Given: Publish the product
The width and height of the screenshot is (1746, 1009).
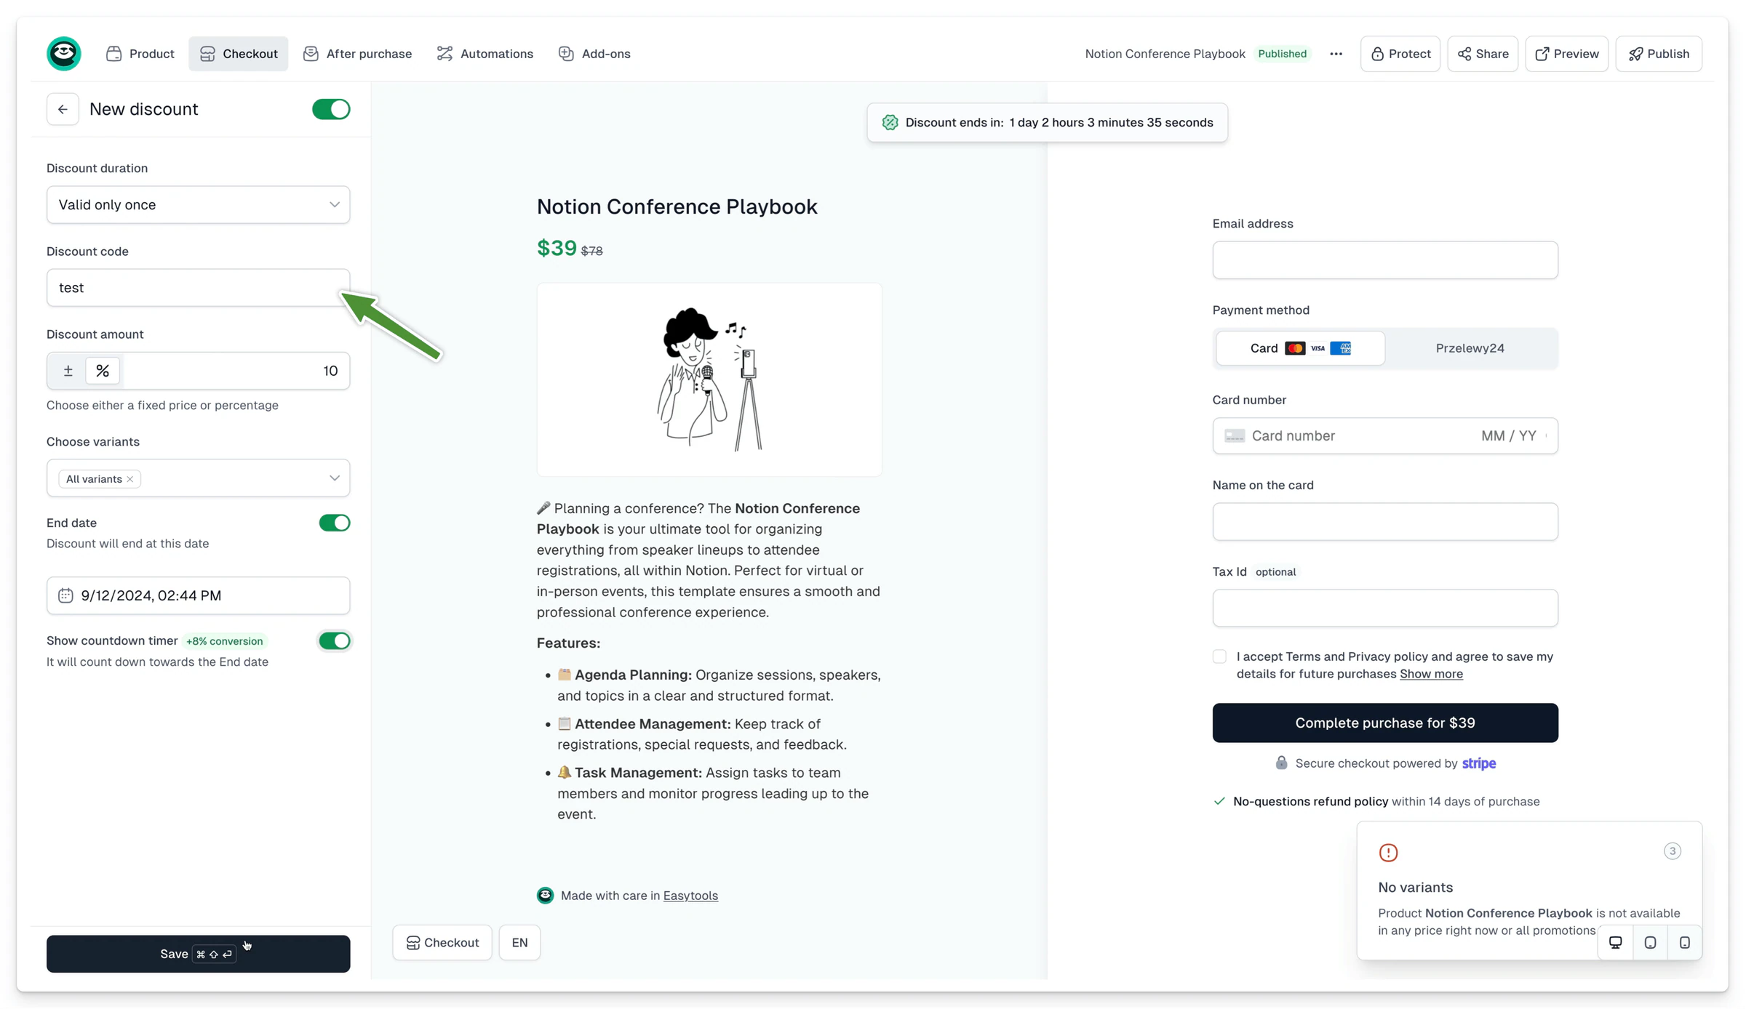Looking at the screenshot, I should 1659,54.
